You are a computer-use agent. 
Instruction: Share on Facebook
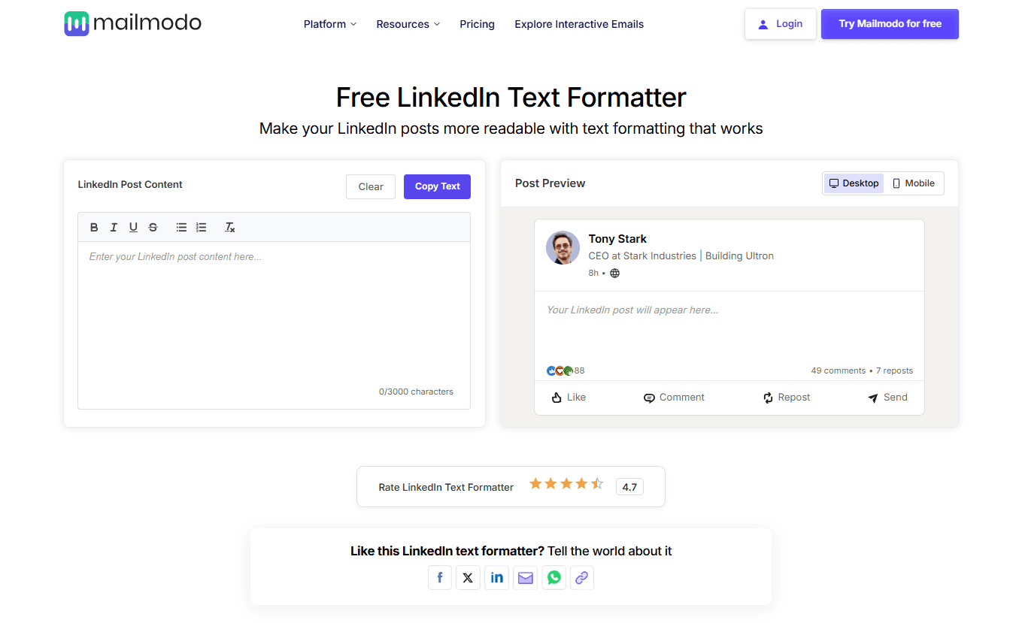pos(440,577)
